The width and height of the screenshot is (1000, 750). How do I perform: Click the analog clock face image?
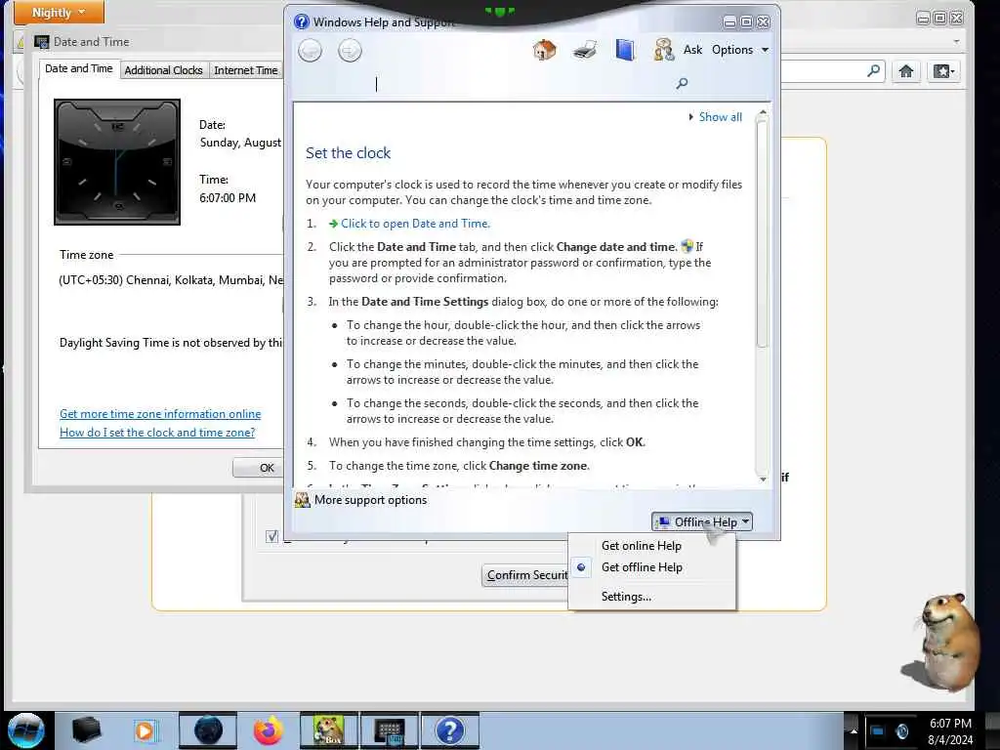point(117,162)
